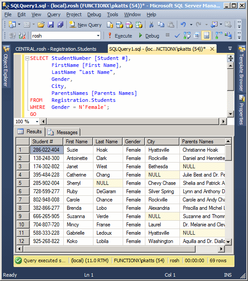Open the 100 % zoom dropdown
The height and width of the screenshot is (281, 248).
coord(37,121)
